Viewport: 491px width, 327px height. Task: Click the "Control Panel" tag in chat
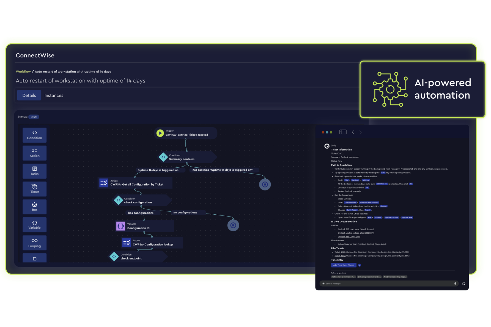[350, 202]
